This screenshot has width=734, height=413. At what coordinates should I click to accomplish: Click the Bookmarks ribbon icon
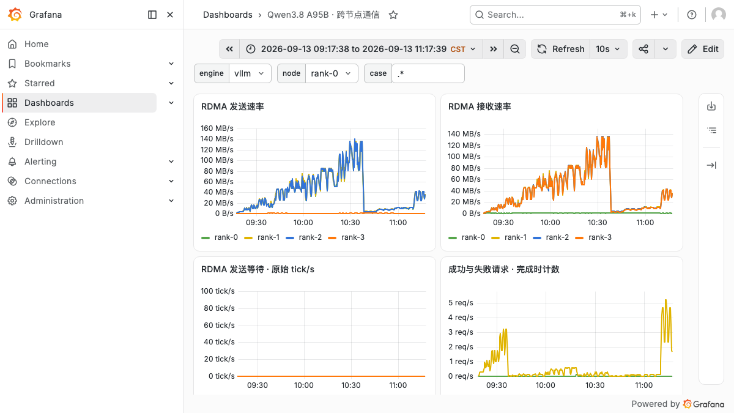[x=12, y=64]
